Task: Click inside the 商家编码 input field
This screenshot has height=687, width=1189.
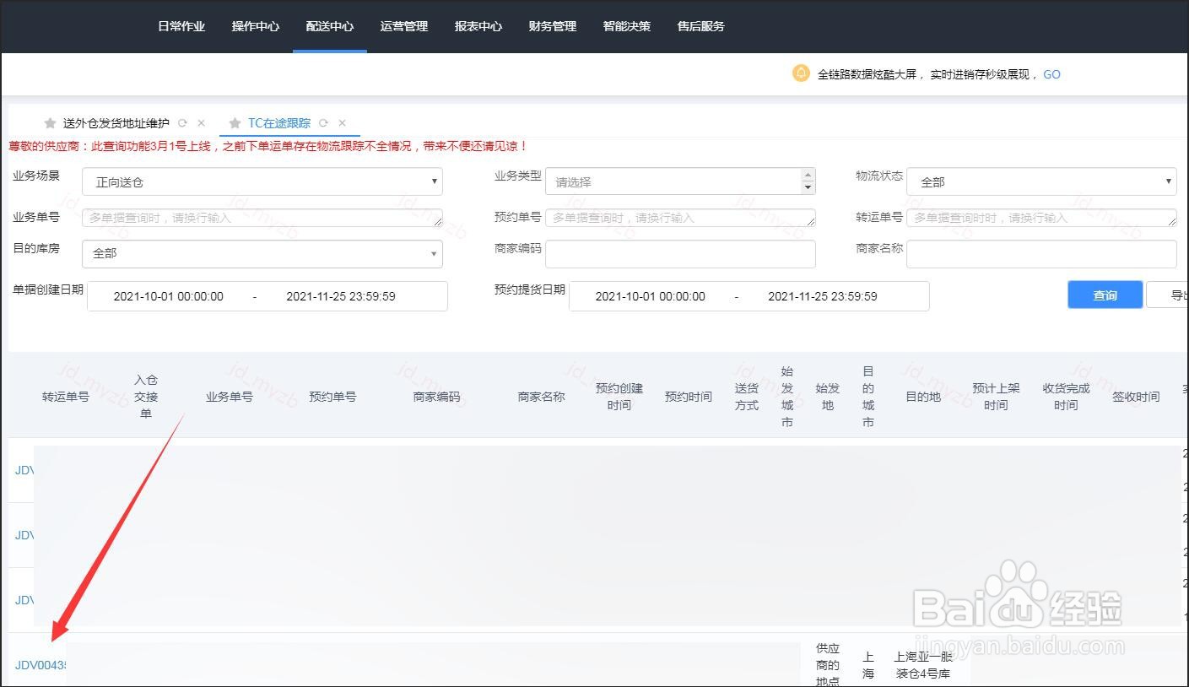Action: point(680,253)
